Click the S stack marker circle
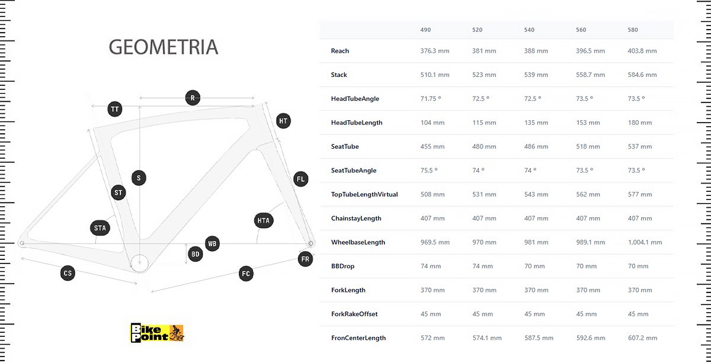Viewport: 711px width, 363px height. [139, 178]
